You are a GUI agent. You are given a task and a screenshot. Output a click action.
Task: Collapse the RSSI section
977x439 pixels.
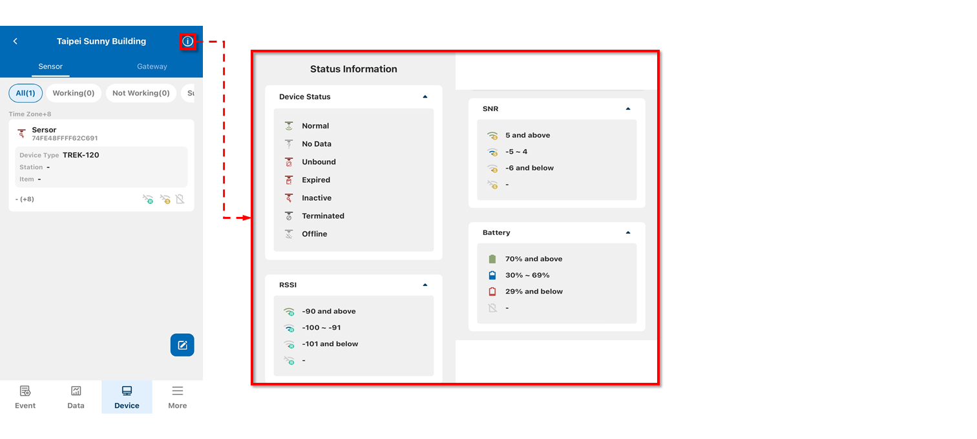pos(425,285)
